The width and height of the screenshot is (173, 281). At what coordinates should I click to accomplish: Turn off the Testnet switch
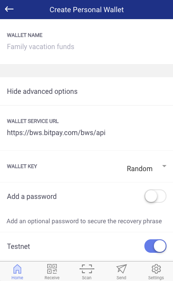pos(155,246)
